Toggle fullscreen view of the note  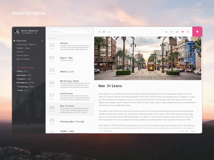pos(100,32)
